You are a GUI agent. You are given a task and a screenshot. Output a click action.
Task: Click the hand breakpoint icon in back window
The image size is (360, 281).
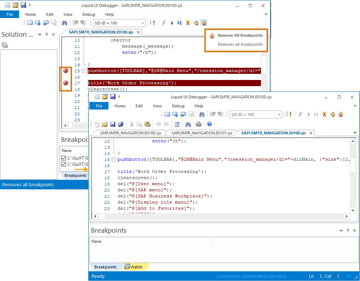[x=196, y=23]
